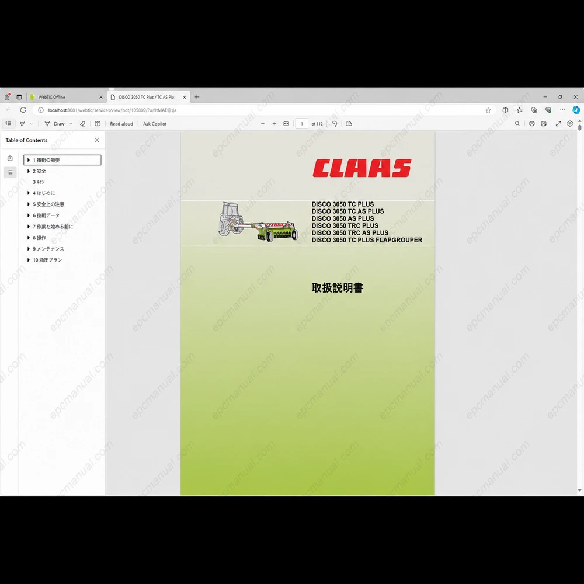Zoom out with the minus icon
The height and width of the screenshot is (584, 584).
pos(263,124)
